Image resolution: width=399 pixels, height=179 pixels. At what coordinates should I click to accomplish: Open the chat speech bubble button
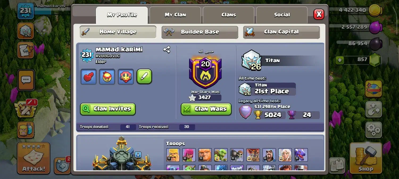[26, 80]
